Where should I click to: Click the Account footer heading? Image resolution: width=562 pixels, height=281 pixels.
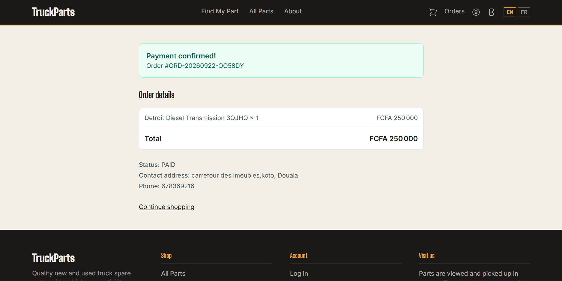pyautogui.click(x=298, y=256)
